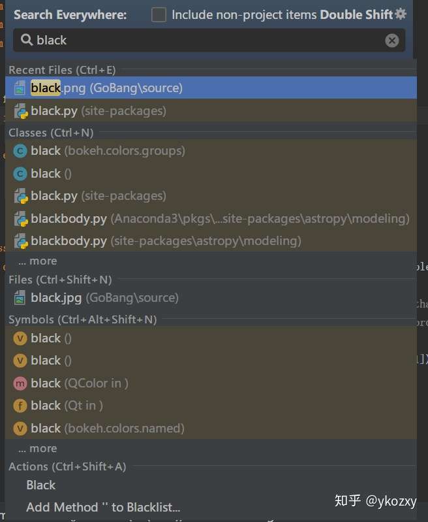The height and width of the screenshot is (522, 428).
Task: Select function black in Qt
Action: [x=211, y=406]
